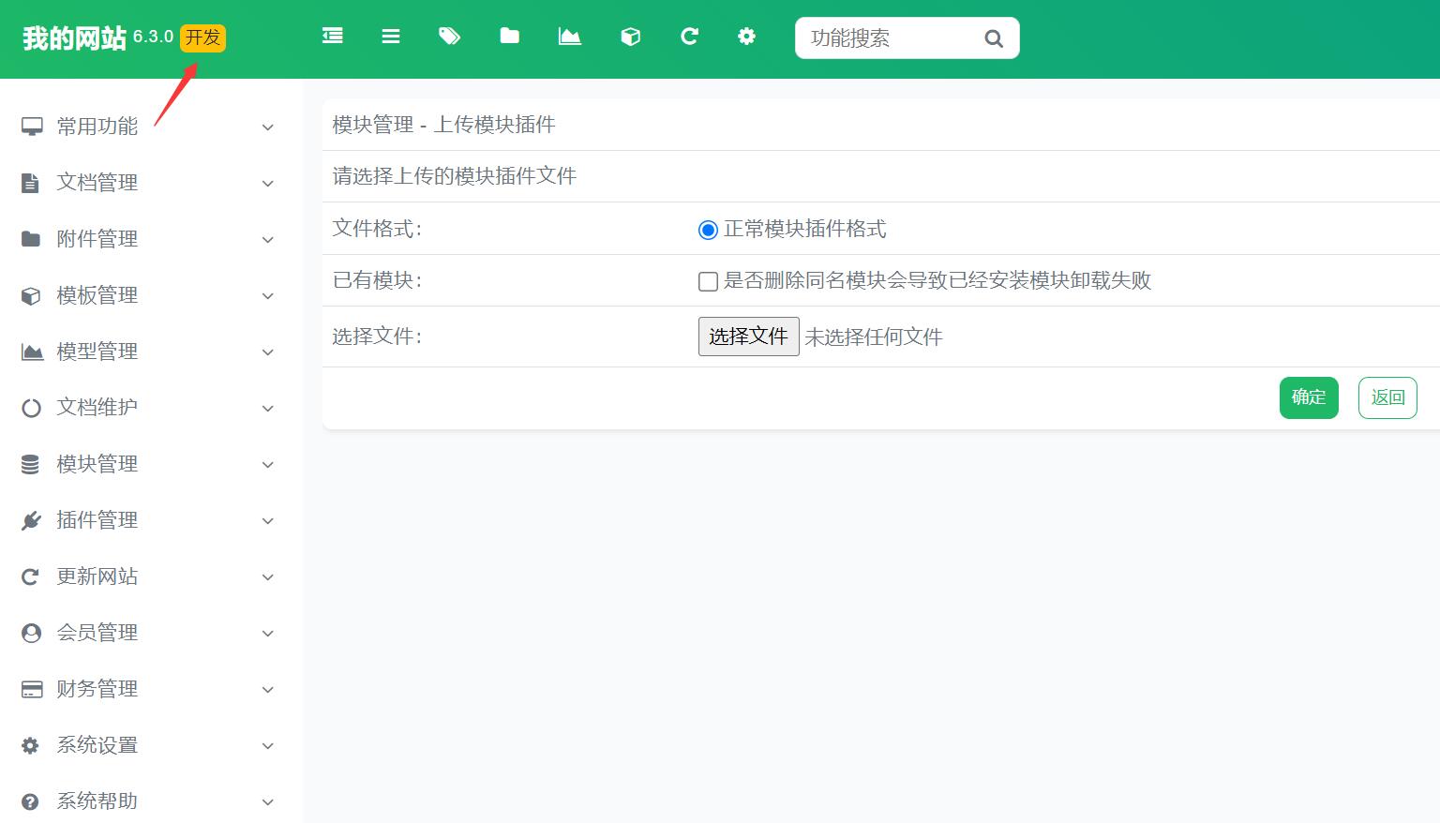Click the indent menu icon in top toolbar

click(333, 37)
